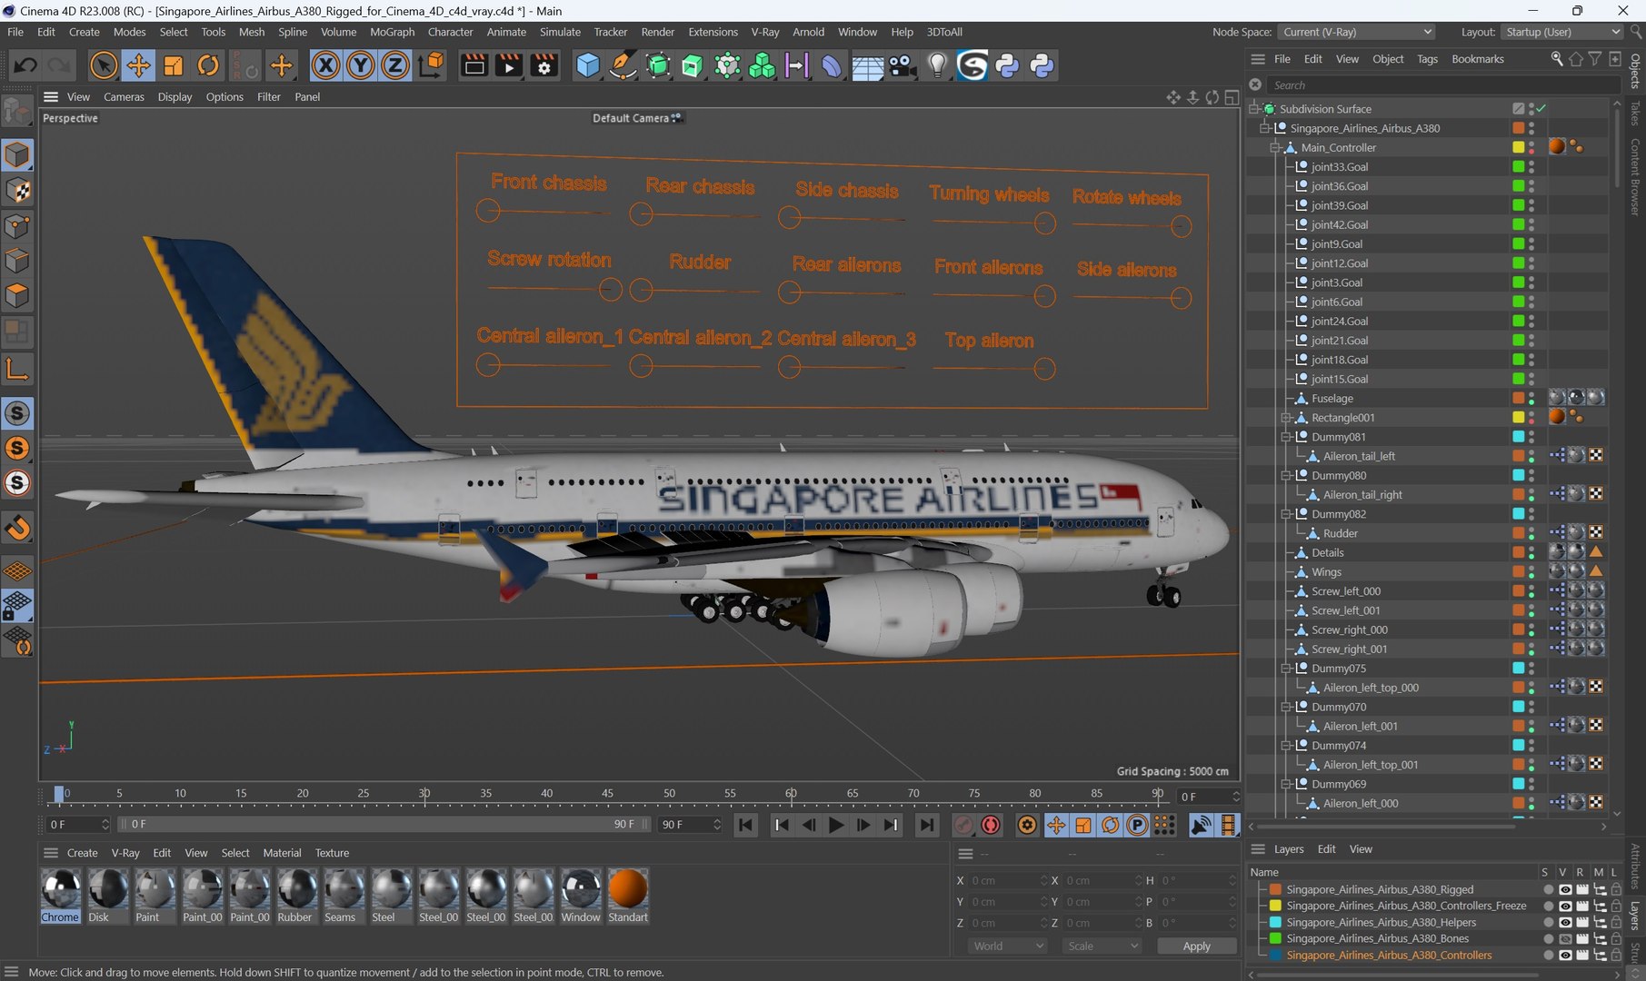Play the animation forward

coord(835,825)
